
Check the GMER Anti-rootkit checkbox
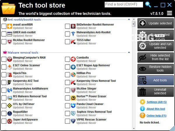click(x=4, y=34)
